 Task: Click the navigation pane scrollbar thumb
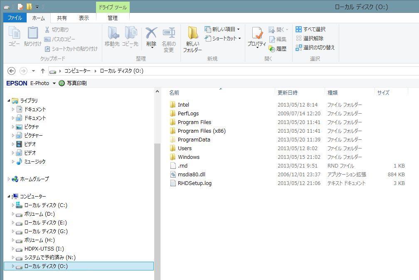tap(158, 212)
